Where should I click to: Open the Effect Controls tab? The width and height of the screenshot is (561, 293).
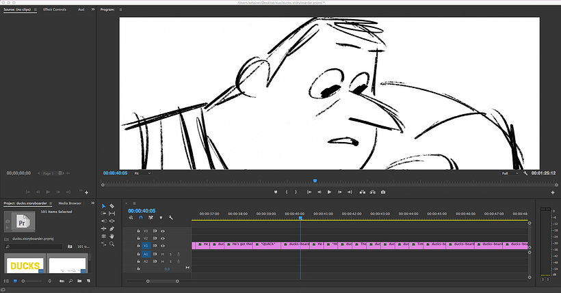tap(54, 10)
